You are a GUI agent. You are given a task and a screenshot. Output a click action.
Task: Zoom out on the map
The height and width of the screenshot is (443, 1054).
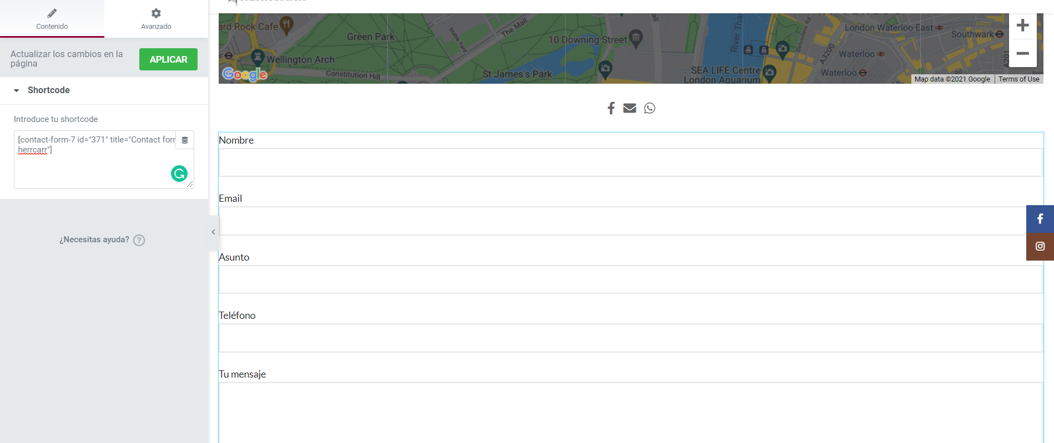(x=1022, y=53)
